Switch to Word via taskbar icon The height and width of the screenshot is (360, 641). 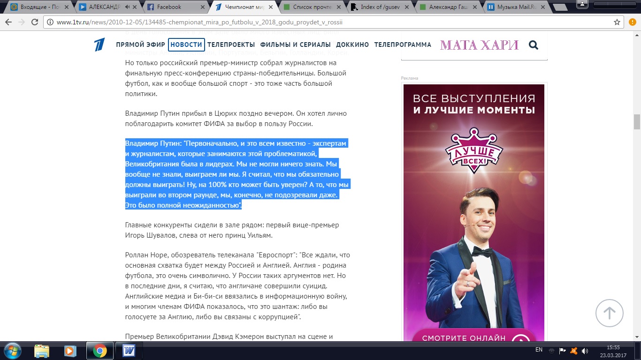tap(129, 351)
